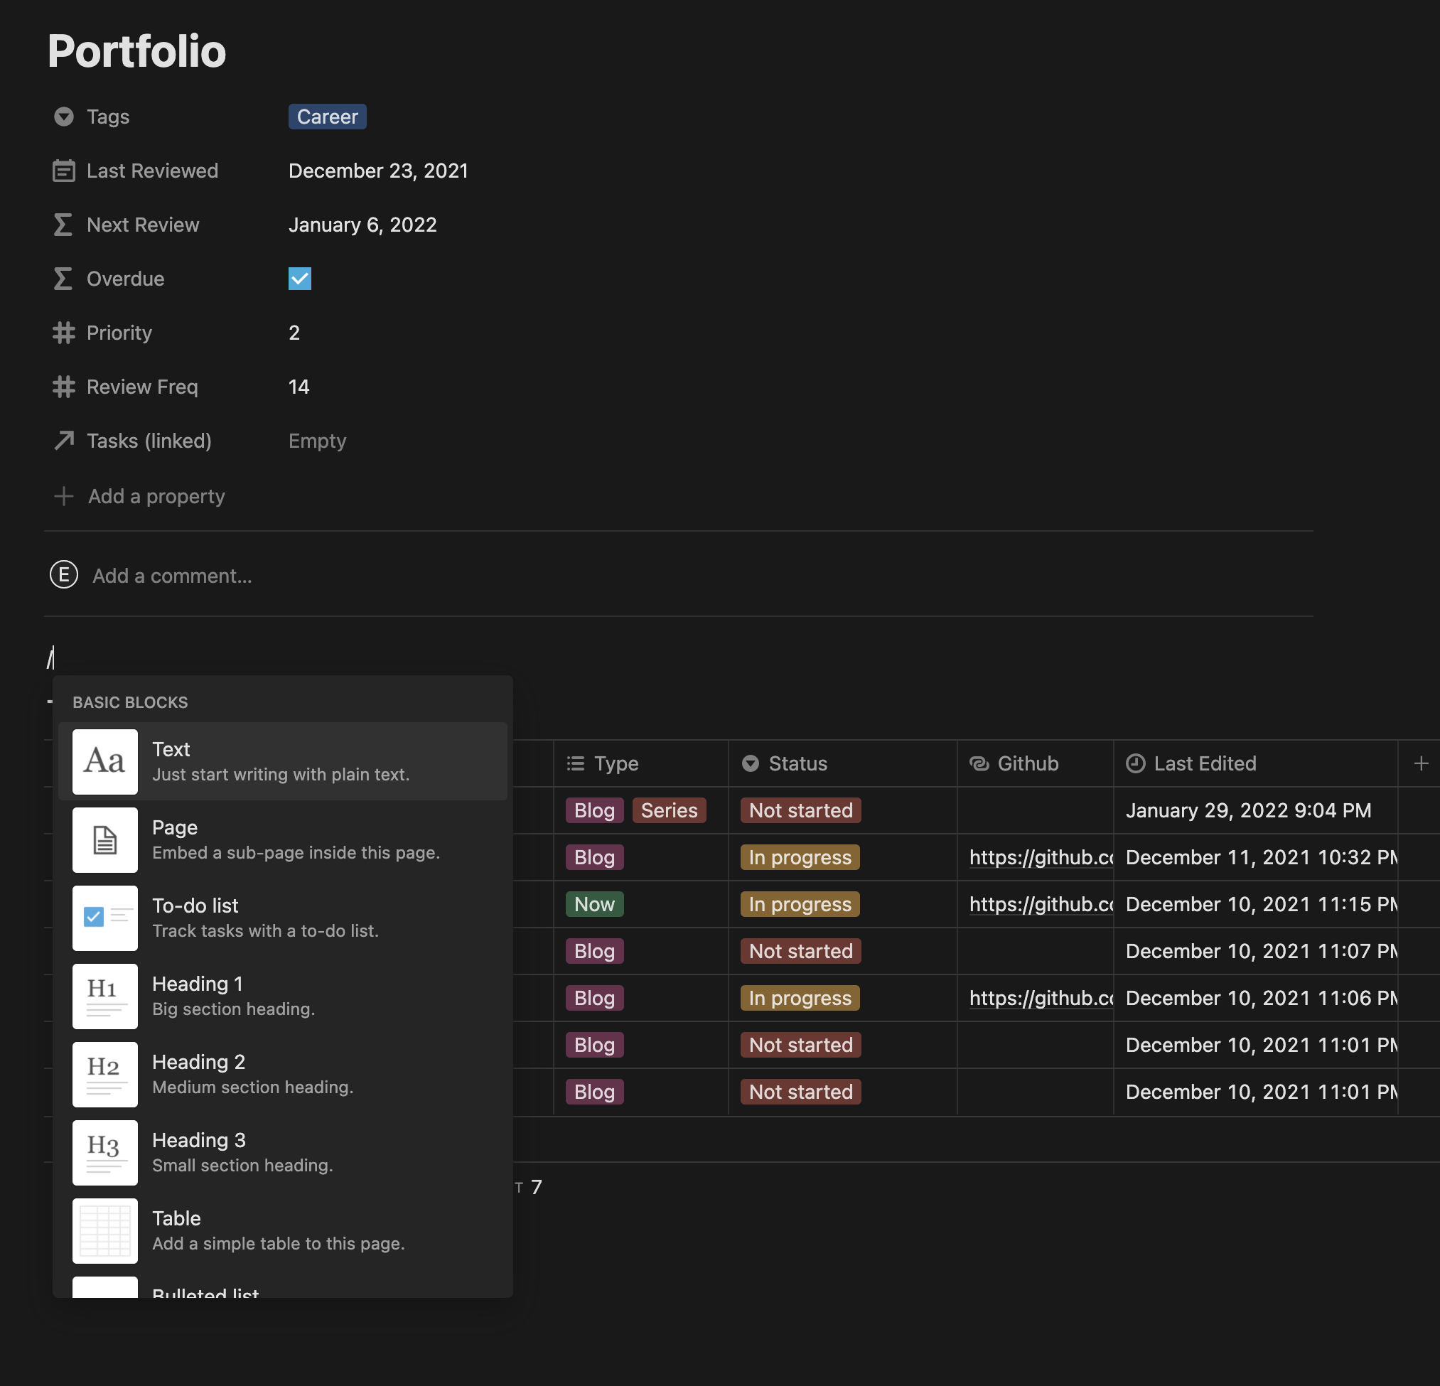The width and height of the screenshot is (1440, 1386).
Task: Click the sum icon beside Next Review
Action: 64,225
